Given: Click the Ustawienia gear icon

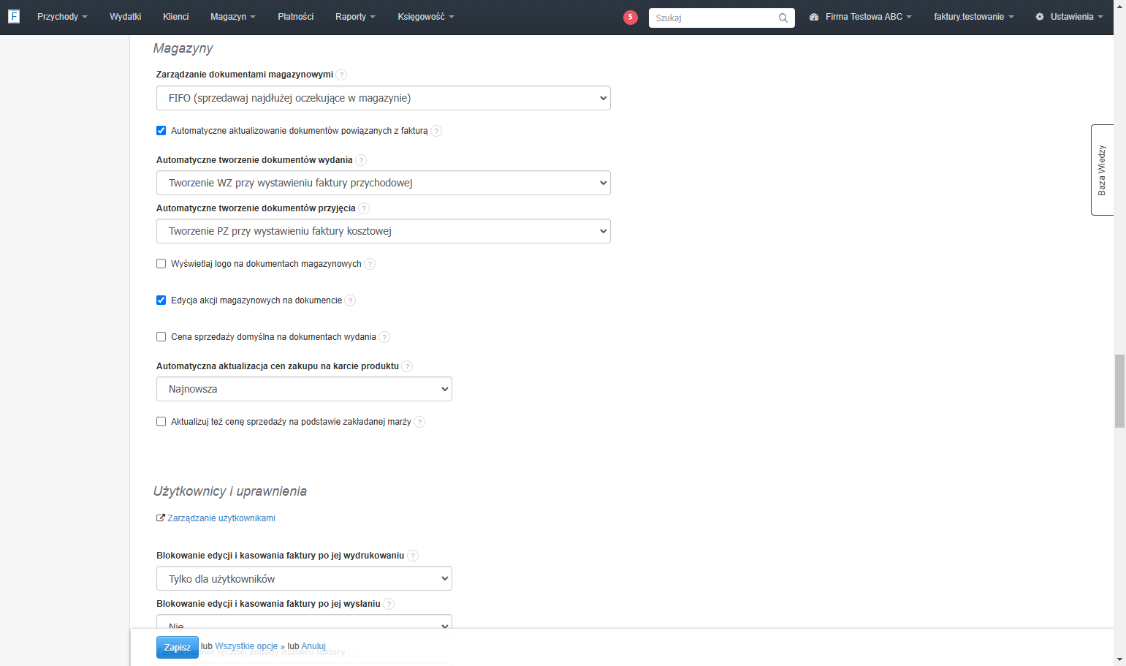Looking at the screenshot, I should 1040,17.
